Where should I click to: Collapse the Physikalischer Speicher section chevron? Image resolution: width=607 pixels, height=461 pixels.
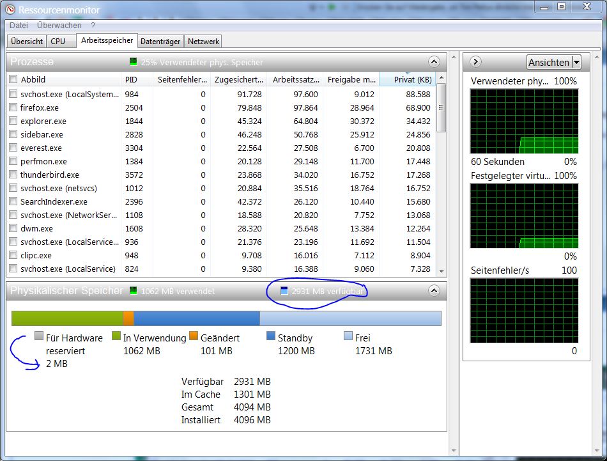click(x=434, y=290)
